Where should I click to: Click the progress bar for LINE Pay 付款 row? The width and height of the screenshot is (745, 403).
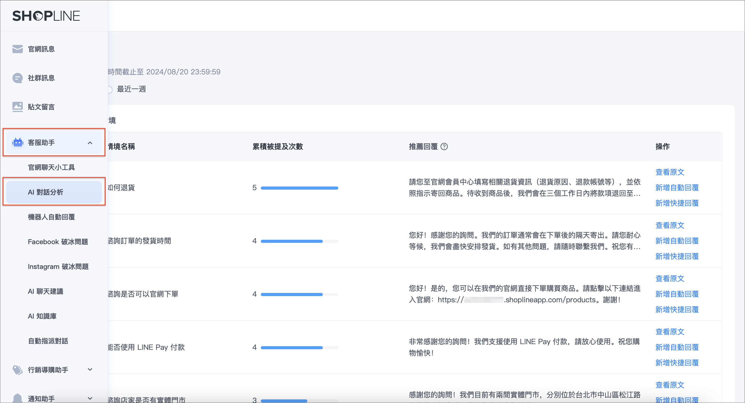[x=299, y=347]
